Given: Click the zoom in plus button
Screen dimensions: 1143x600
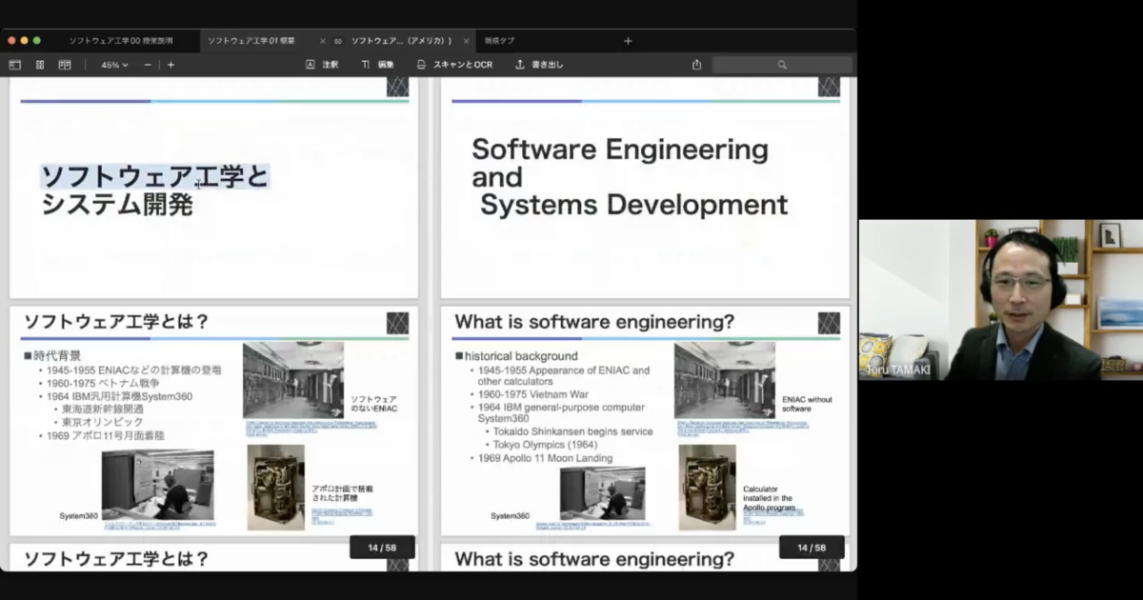Looking at the screenshot, I should pos(171,65).
